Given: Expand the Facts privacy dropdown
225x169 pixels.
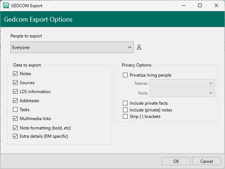Looking at the screenshot, I should 182,93.
